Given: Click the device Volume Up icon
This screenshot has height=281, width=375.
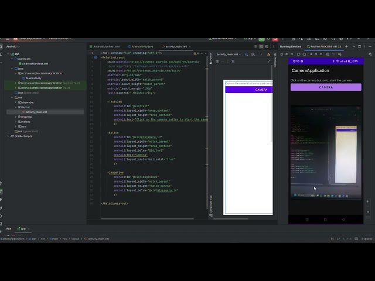Looking at the screenshot, I should click(x=287, y=54).
